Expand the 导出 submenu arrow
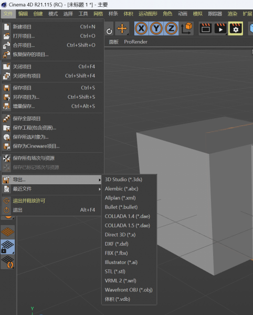The width and height of the screenshot is (253, 315). 100,180
